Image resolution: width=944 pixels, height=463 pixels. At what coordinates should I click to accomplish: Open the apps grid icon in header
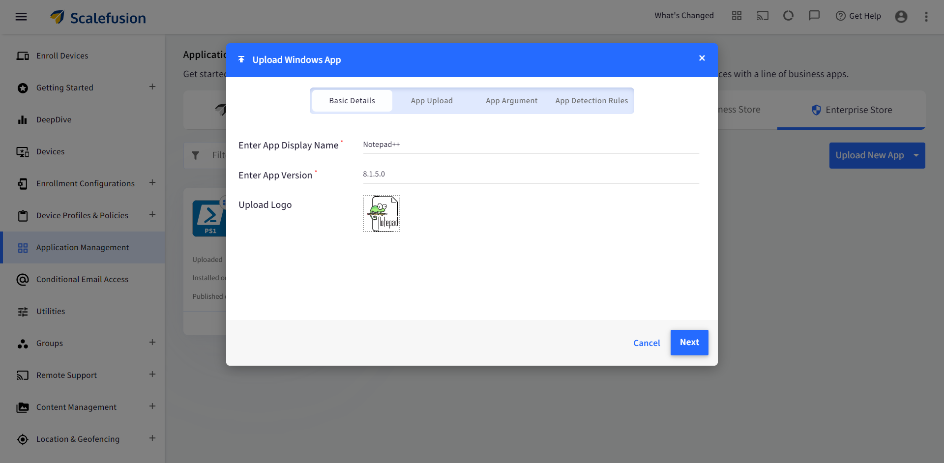[737, 16]
